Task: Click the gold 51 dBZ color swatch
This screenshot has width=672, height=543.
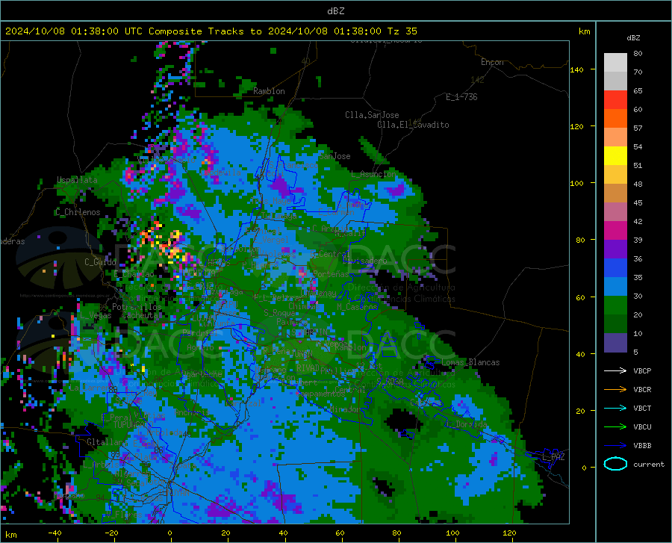Action: pyautogui.click(x=615, y=175)
